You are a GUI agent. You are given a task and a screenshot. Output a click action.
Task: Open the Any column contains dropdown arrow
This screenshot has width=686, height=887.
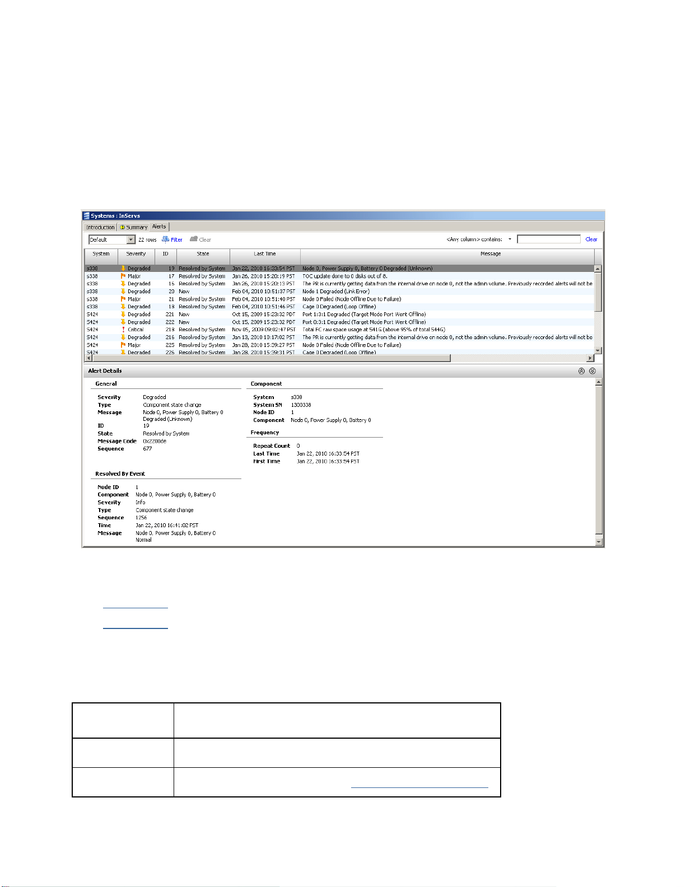(510, 240)
